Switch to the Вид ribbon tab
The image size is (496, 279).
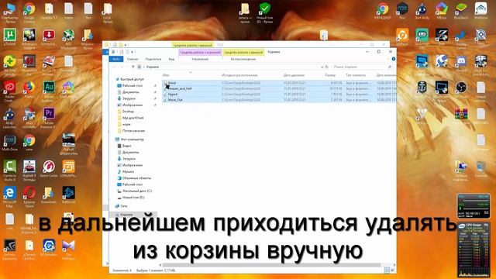click(x=171, y=59)
